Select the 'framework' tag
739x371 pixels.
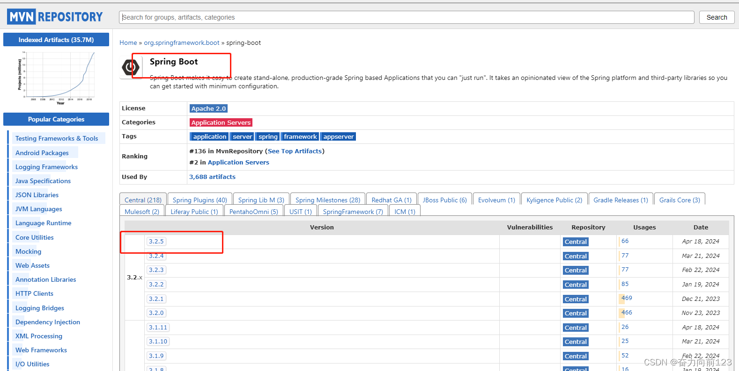(x=300, y=136)
